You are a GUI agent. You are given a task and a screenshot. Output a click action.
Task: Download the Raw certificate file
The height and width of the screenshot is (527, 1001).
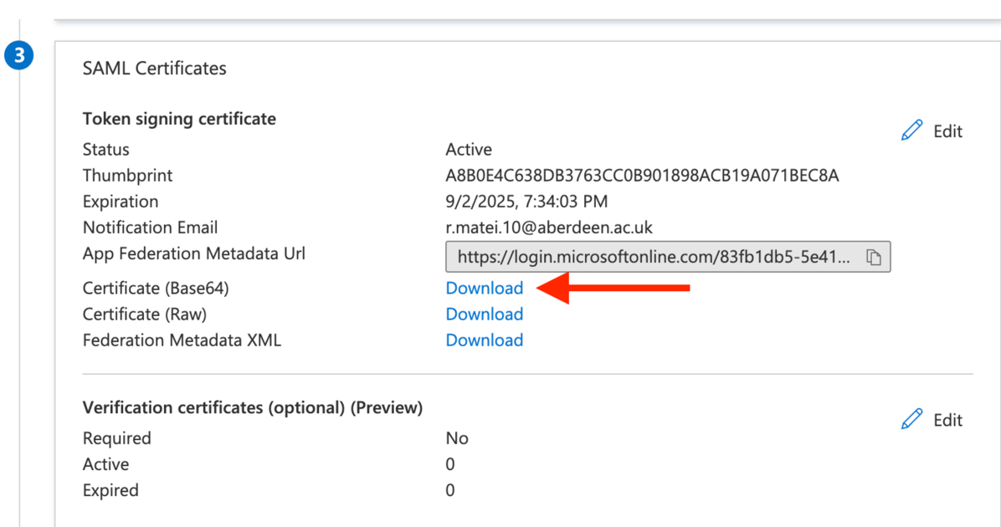[x=485, y=314]
